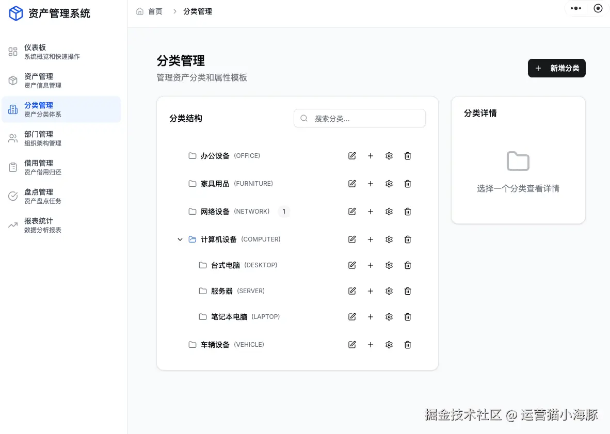Open 部门管理 in sidebar
The height and width of the screenshot is (434, 610).
coord(61,138)
